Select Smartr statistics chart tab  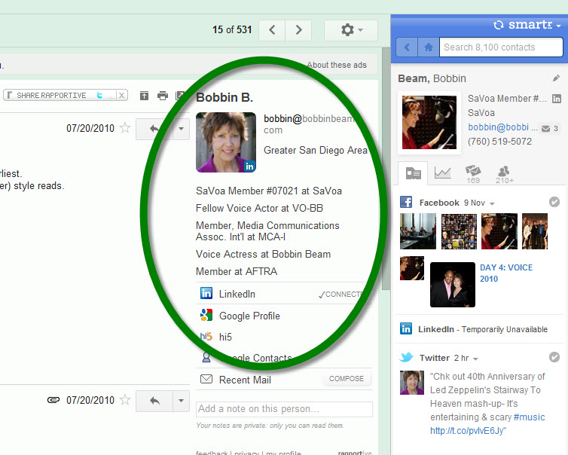click(443, 173)
